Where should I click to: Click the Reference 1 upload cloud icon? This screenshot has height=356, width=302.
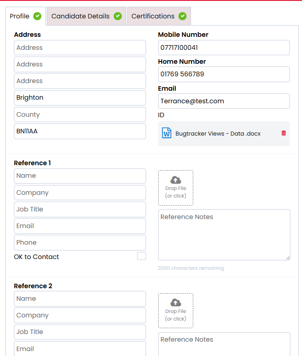pyautogui.click(x=176, y=180)
